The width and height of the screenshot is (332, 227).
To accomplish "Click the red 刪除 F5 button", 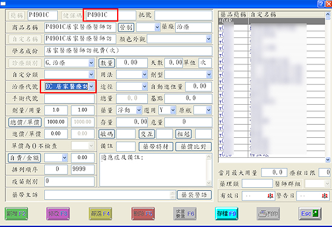I will coord(143,214).
